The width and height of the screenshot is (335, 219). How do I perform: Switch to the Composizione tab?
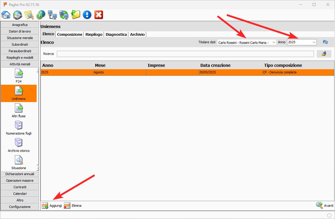pos(70,34)
